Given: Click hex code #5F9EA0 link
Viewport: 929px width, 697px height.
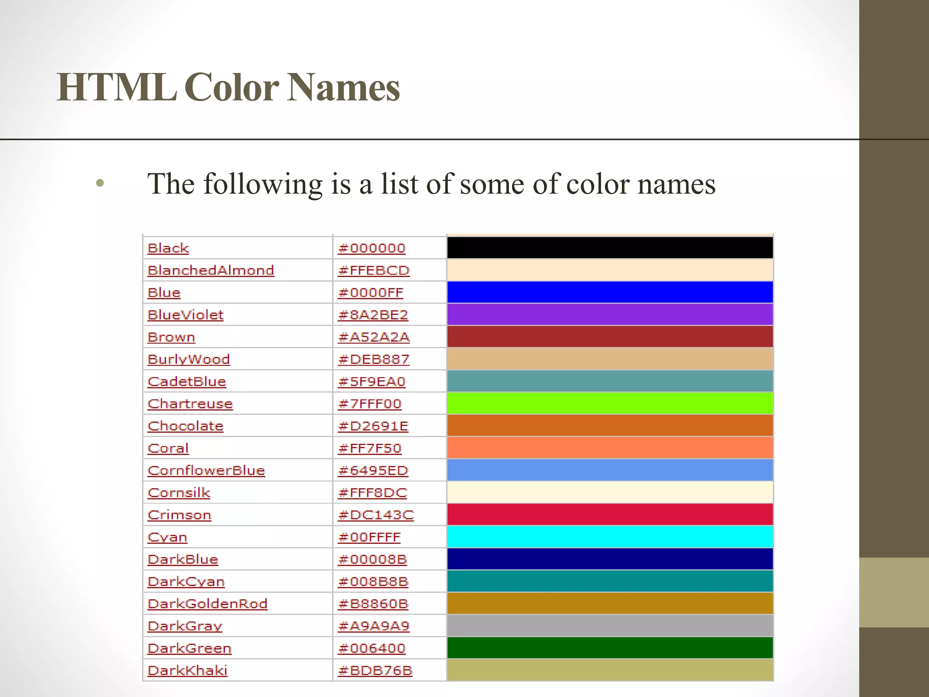Looking at the screenshot, I should [x=372, y=382].
